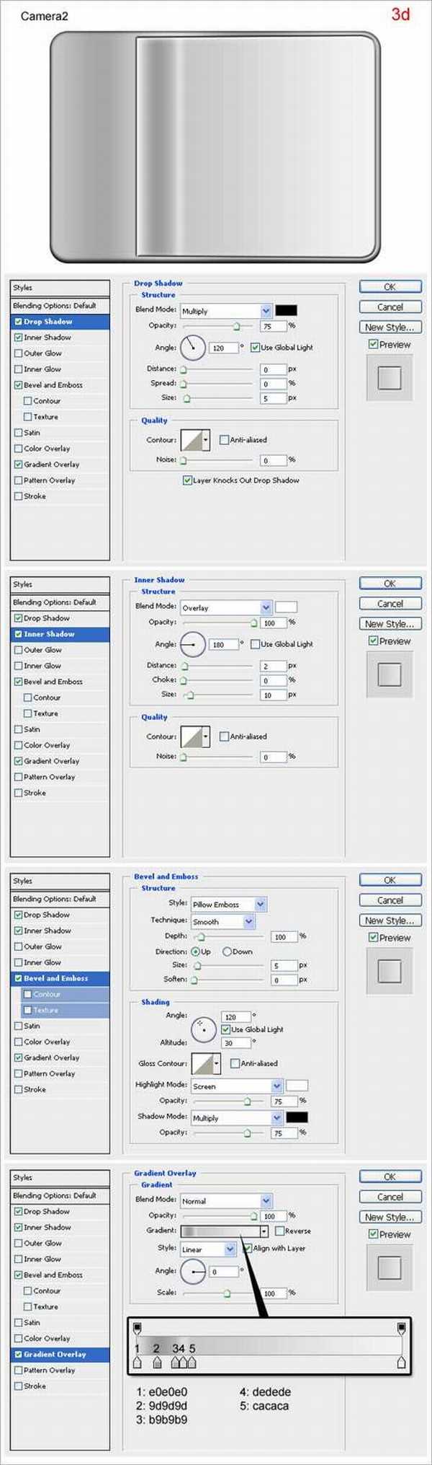Click the Bevel and Emboss shading angle dial
Viewport: 432px width, 1465px height.
[x=204, y=1029]
